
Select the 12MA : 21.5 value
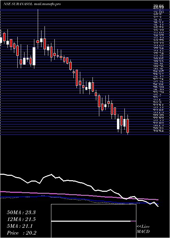point(21,219)
